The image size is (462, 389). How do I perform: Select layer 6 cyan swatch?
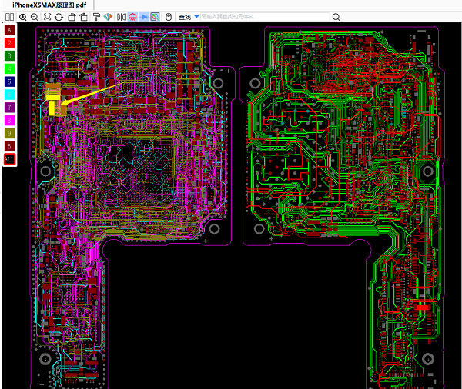point(9,94)
